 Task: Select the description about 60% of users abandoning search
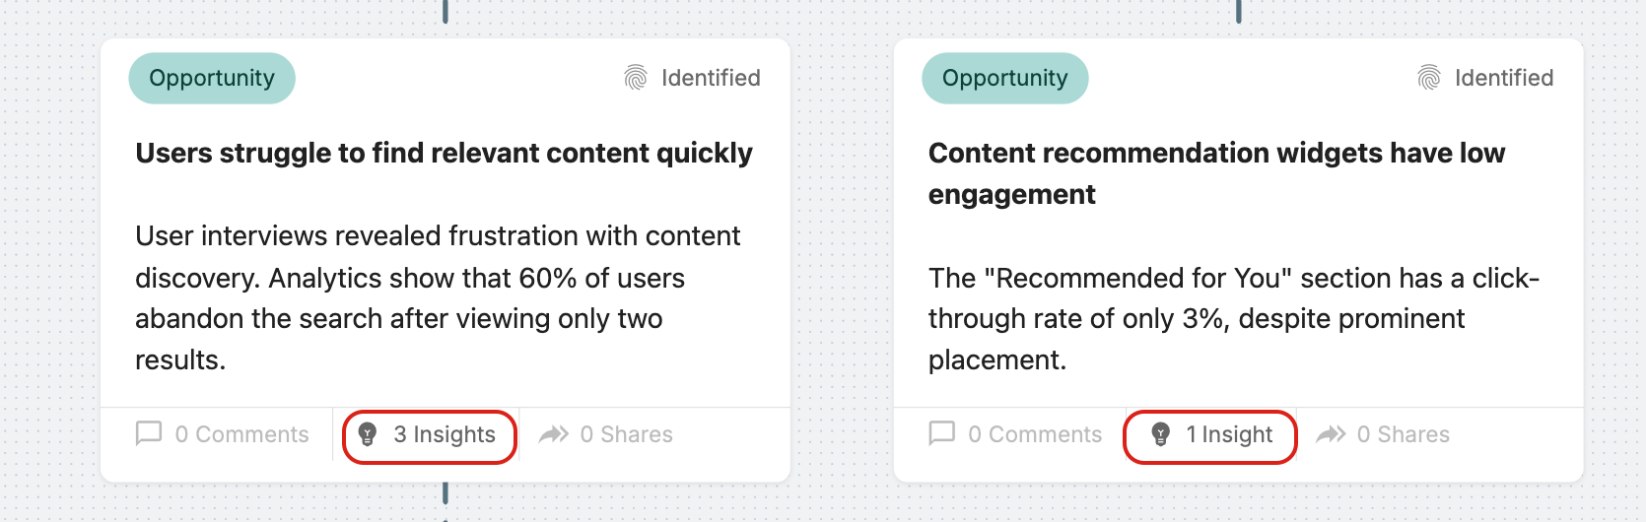click(x=438, y=298)
